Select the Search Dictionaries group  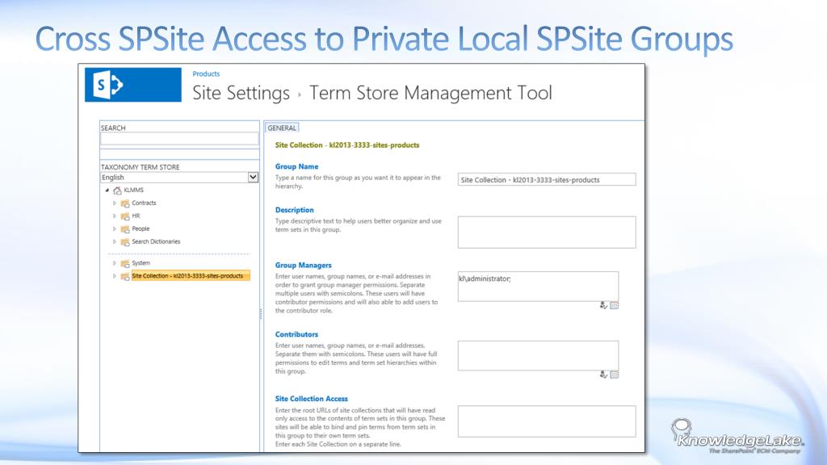click(x=156, y=241)
